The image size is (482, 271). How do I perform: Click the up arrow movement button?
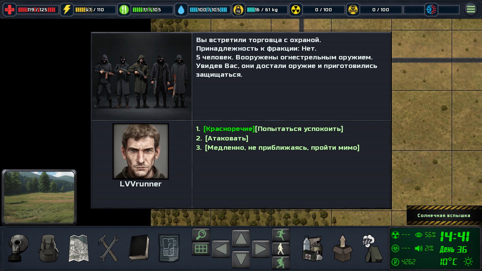click(x=241, y=238)
